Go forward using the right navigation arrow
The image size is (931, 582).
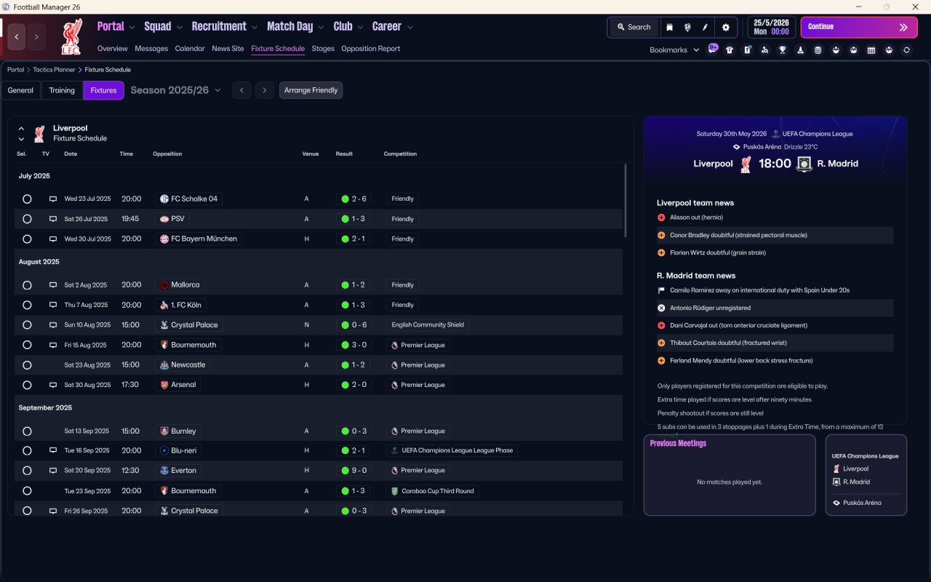click(x=36, y=37)
